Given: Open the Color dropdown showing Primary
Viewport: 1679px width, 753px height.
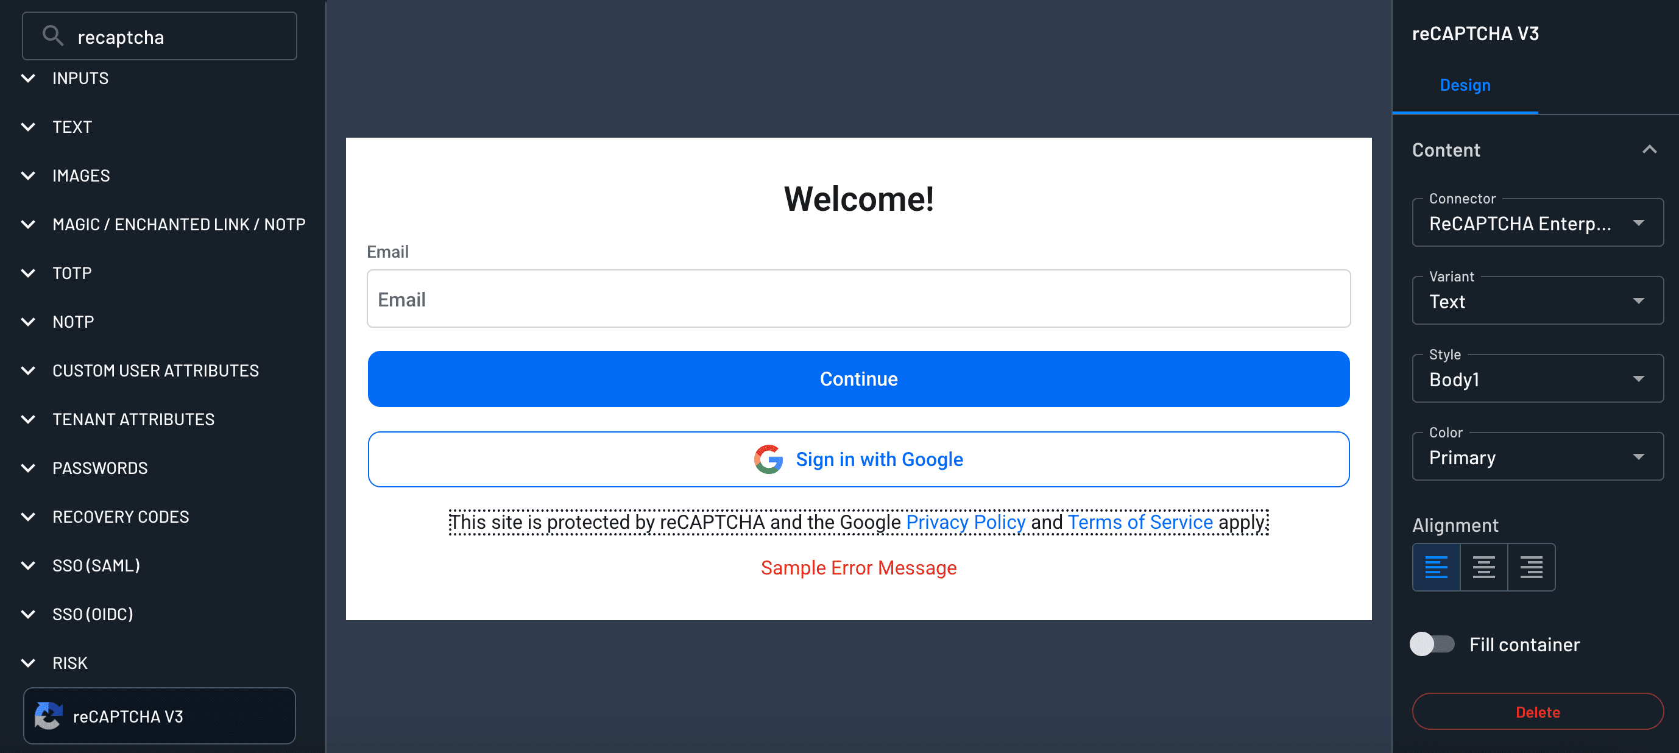Looking at the screenshot, I should pyautogui.click(x=1537, y=456).
